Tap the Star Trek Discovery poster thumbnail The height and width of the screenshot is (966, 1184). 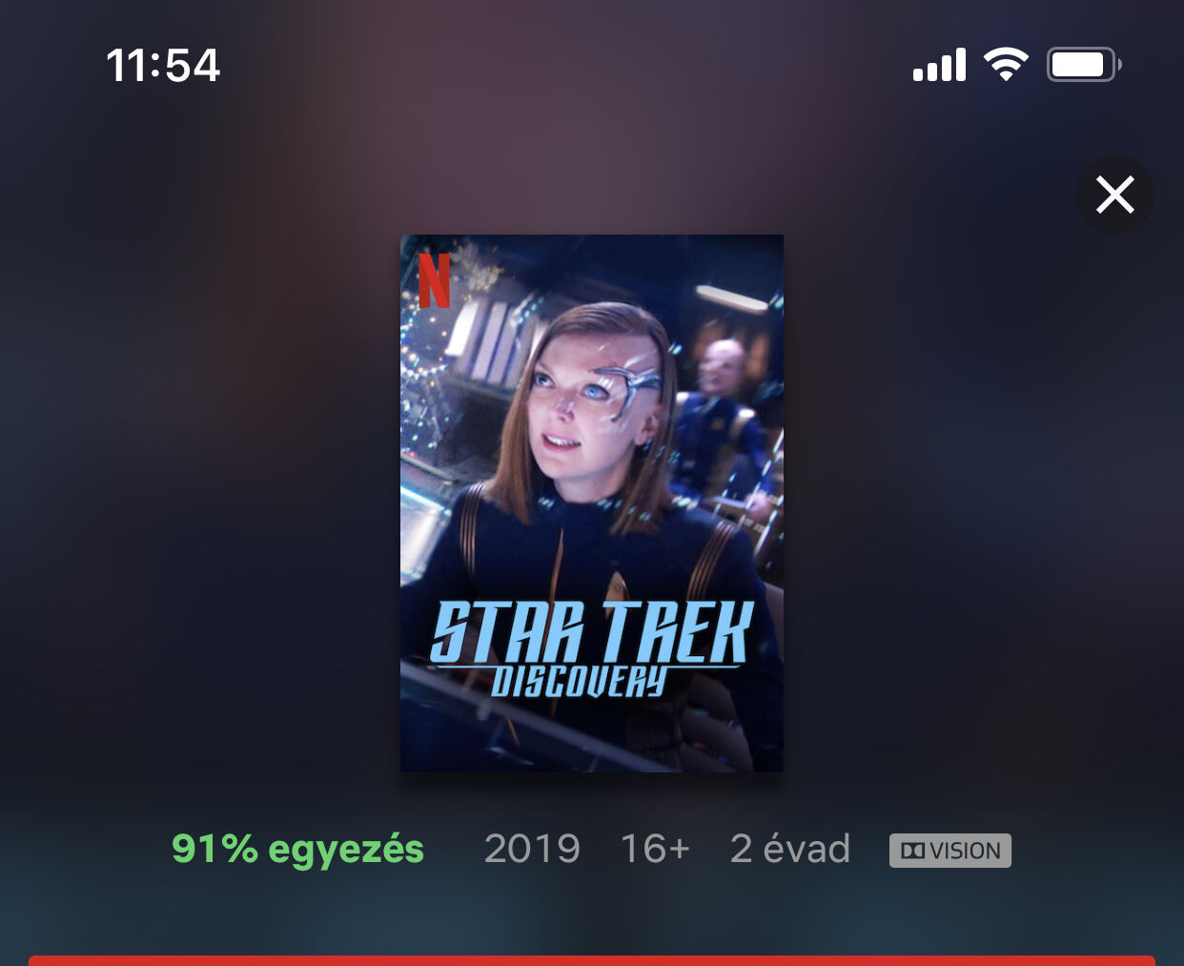(592, 504)
